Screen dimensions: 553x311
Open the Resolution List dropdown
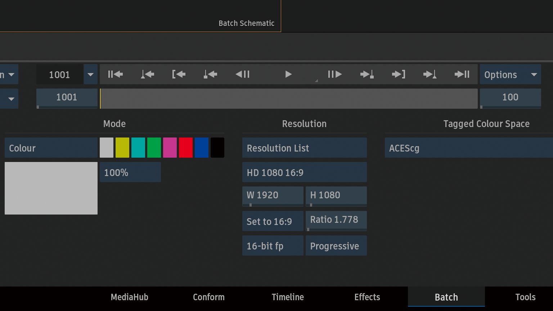[x=305, y=148]
